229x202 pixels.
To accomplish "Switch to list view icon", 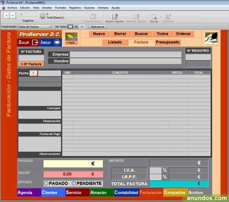I will click(x=76, y=27).
